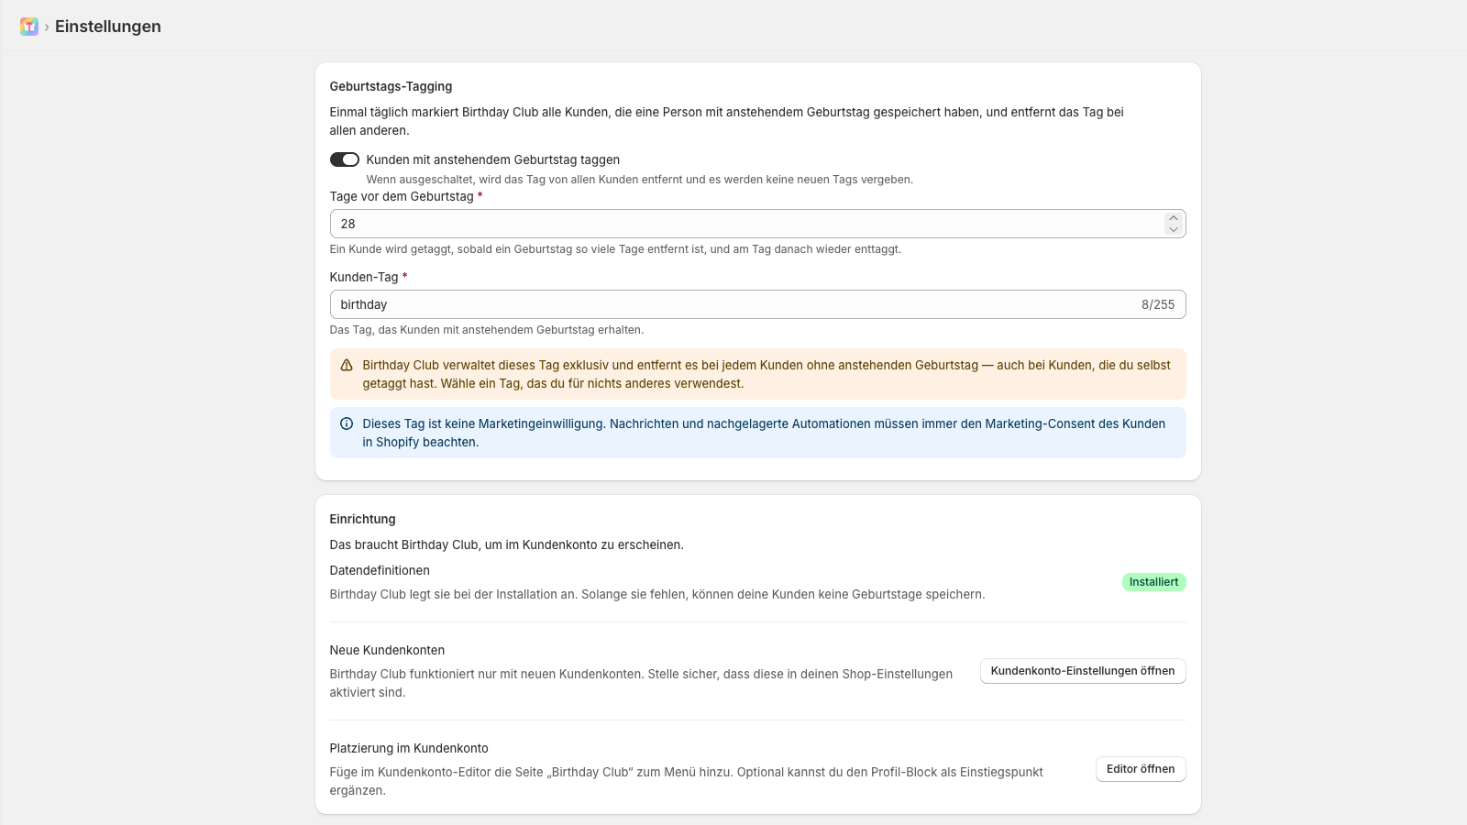
Task: Click the 'Einstellungen' page title
Action: (x=108, y=27)
